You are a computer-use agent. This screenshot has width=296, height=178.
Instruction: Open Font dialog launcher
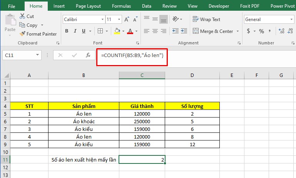[x=137, y=43]
